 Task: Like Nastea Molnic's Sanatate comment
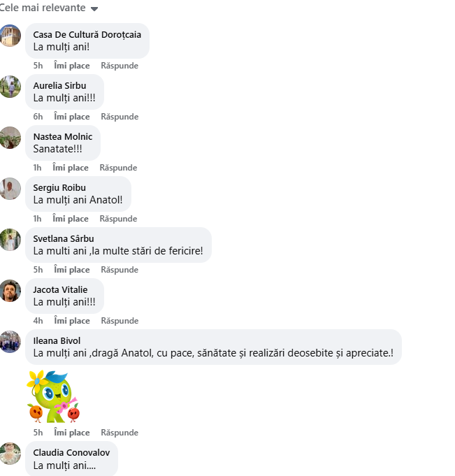[71, 168]
